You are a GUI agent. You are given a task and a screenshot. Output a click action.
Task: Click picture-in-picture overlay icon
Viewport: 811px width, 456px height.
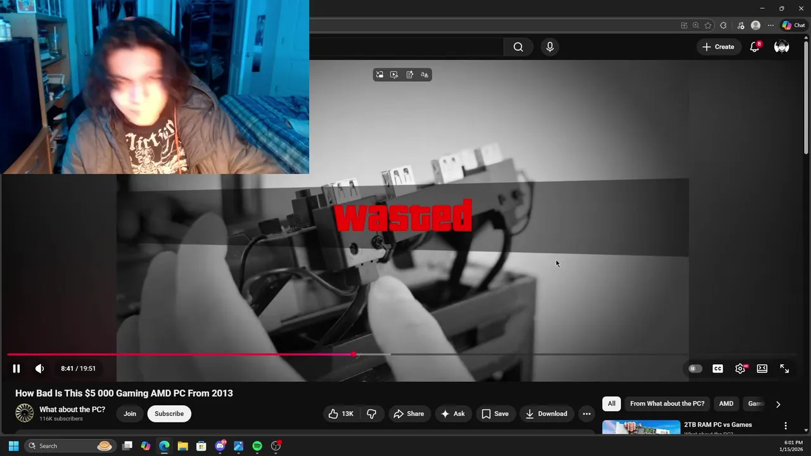click(380, 75)
